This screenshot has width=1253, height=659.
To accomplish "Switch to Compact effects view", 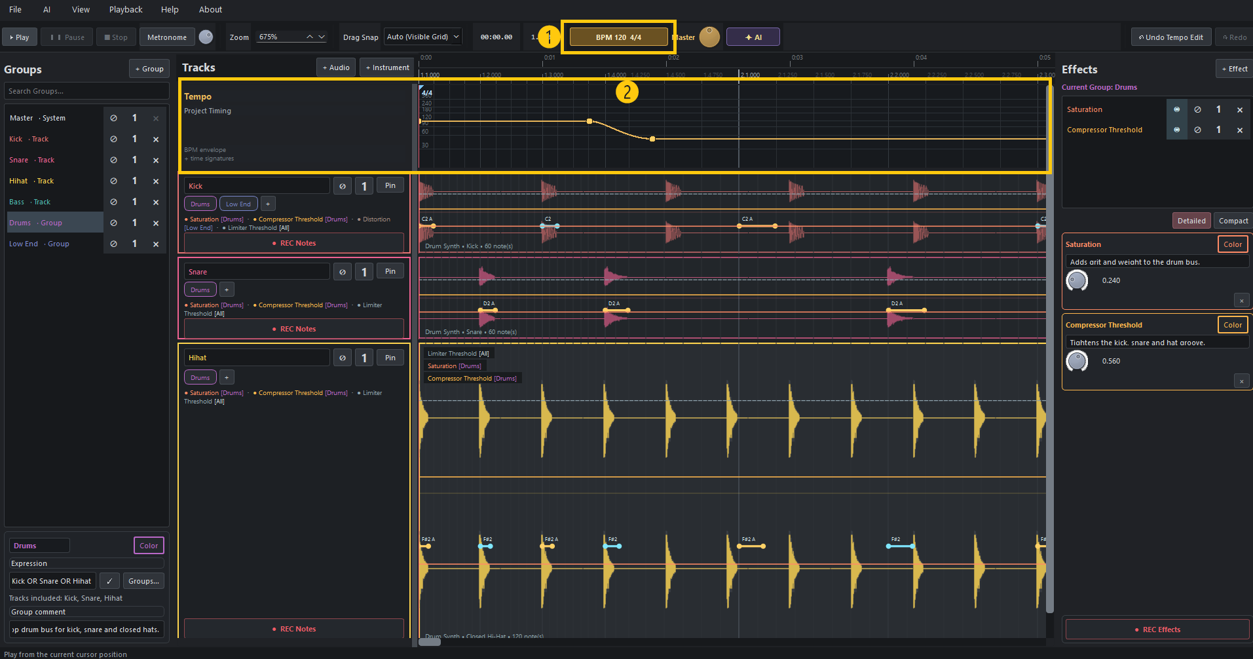I will point(1233,221).
